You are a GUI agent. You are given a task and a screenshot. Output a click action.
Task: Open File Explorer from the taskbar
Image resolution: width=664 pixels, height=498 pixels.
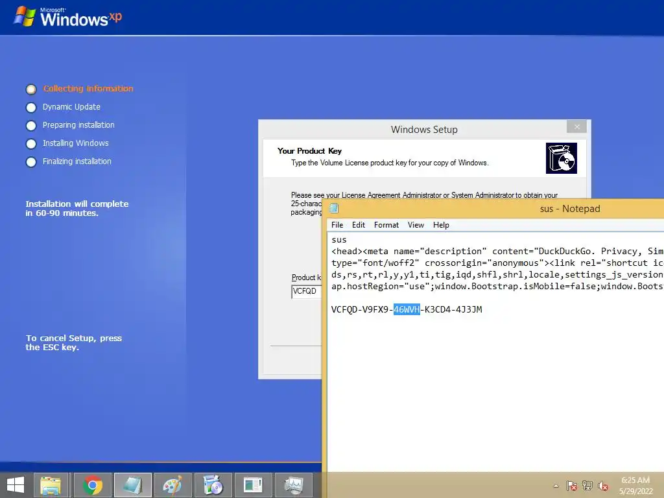point(51,485)
